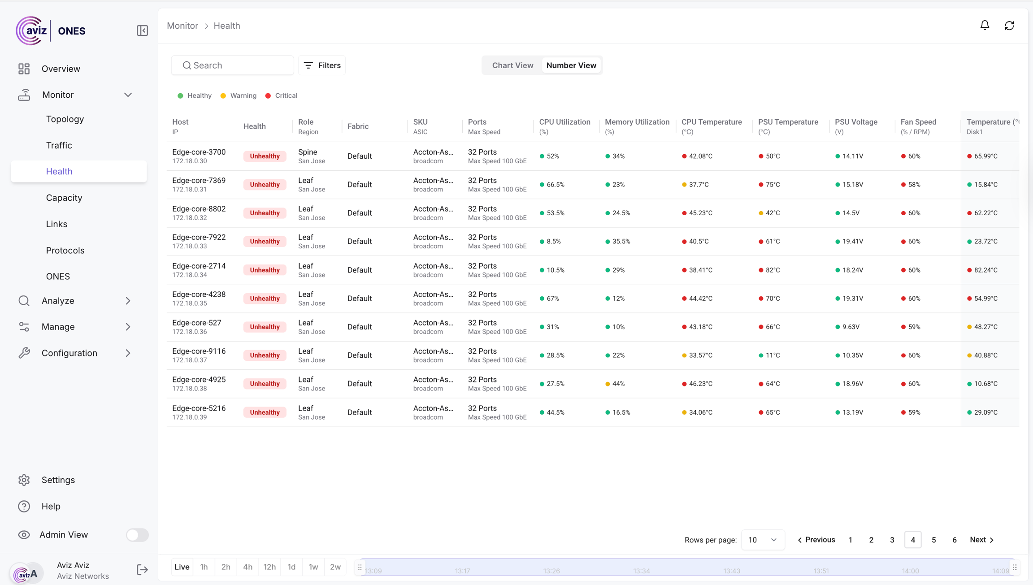Go to Capacity in sidebar
Screen dimensions: 1033x585
coord(64,198)
